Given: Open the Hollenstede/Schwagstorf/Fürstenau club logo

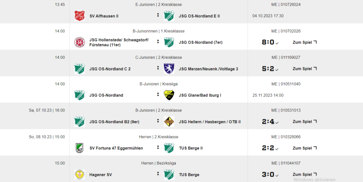Looking at the screenshot, I should [x=79, y=42].
